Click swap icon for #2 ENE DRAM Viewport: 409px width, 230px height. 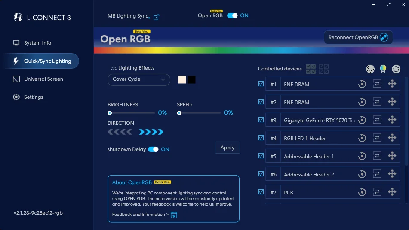(377, 102)
